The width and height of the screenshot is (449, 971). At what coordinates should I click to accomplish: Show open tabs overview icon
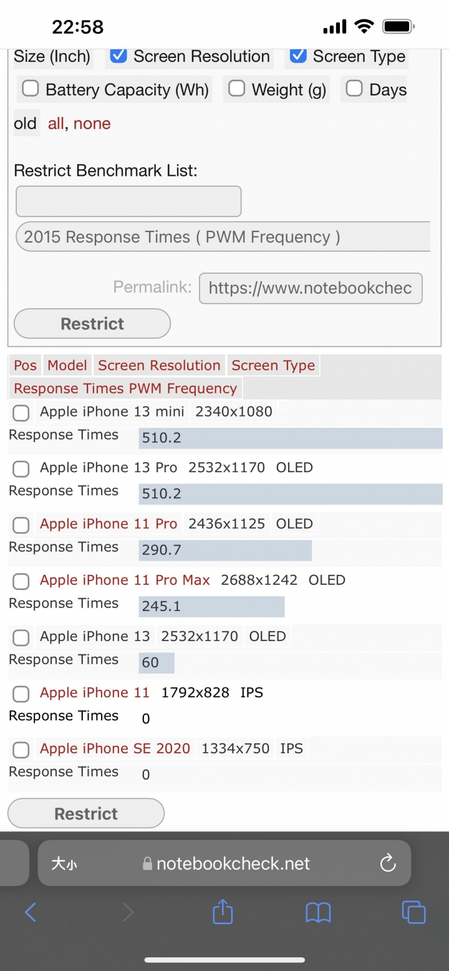tap(413, 912)
